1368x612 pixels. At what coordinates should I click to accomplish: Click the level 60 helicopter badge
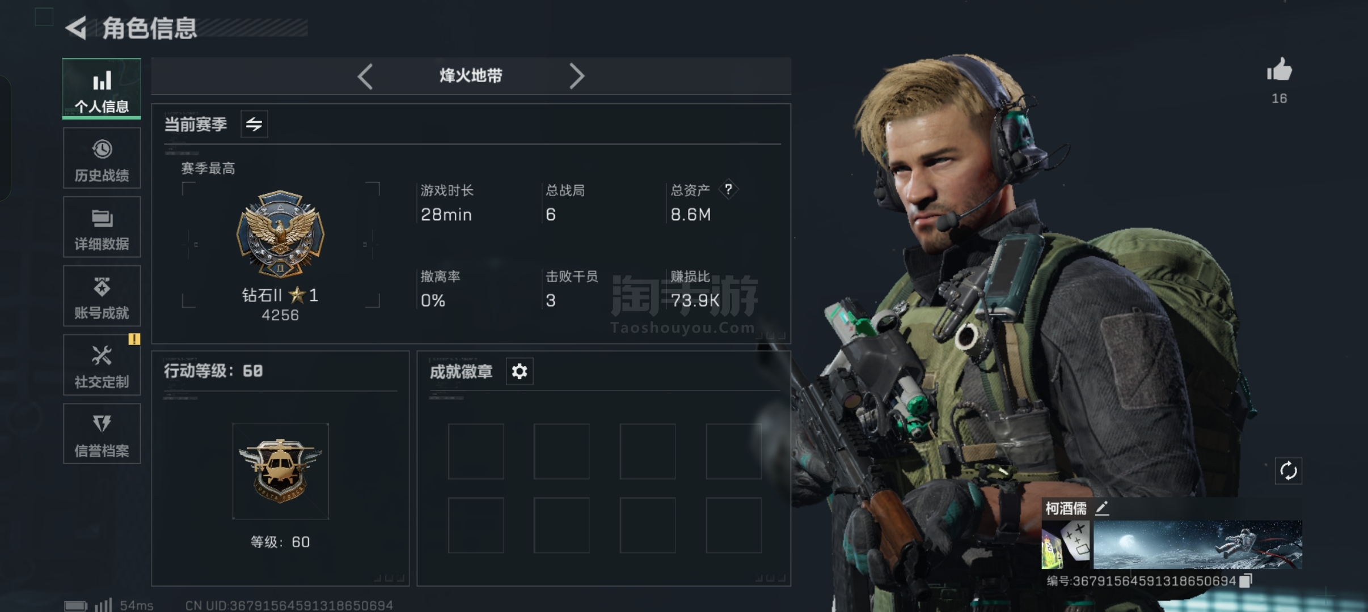coord(281,471)
